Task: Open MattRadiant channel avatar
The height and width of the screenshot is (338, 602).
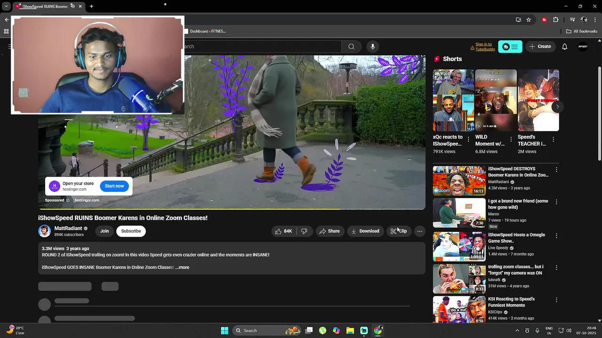Action: (x=44, y=231)
